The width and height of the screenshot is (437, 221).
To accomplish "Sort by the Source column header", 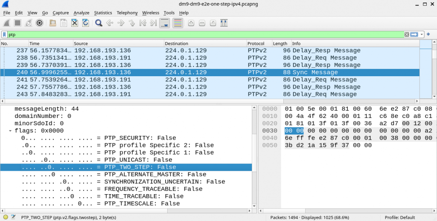I will 119,43.
